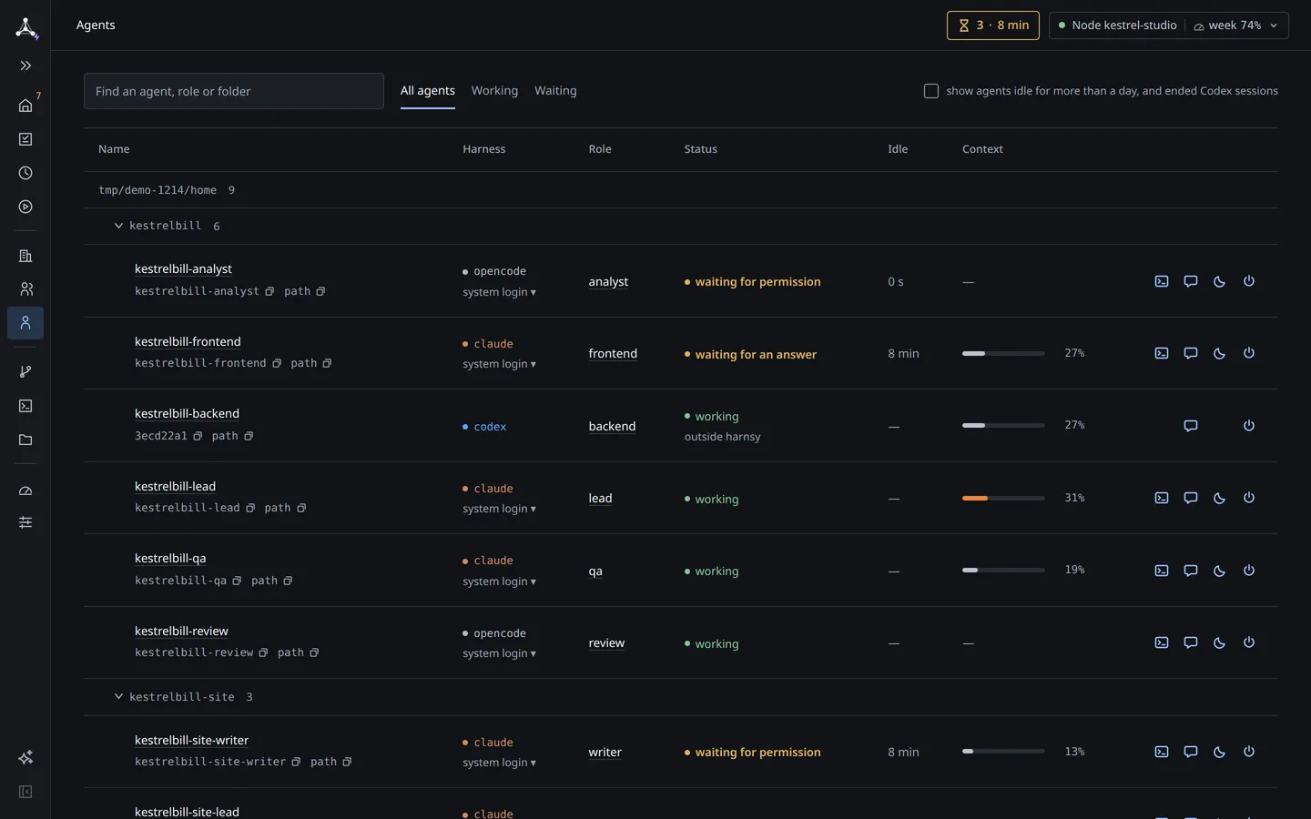Image resolution: width=1311 pixels, height=819 pixels.
Task: Click the codex harness label
Action: 490,426
